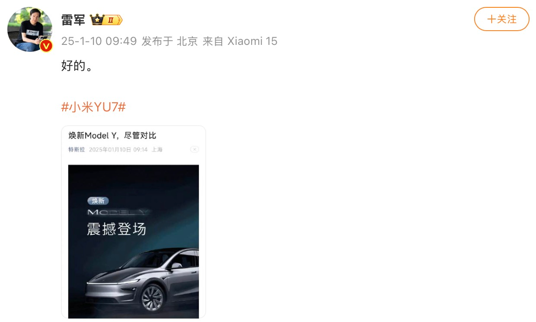Click the 上海 location in attached image
Image resolution: width=536 pixels, height=322 pixels.
click(x=157, y=149)
